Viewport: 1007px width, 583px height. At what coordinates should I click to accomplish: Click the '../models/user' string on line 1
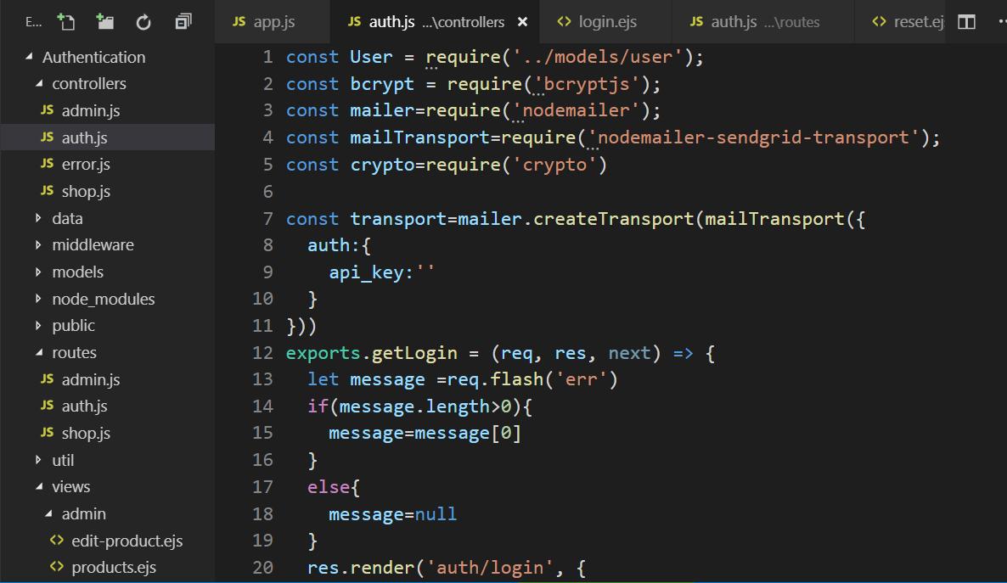(597, 57)
